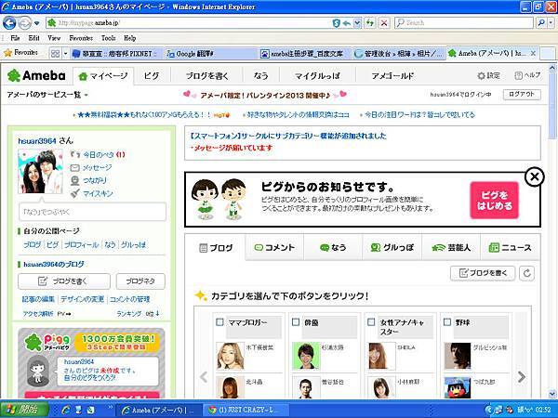The height and width of the screenshot is (418, 558).
Task: Open the File menu
Action: coord(15,38)
